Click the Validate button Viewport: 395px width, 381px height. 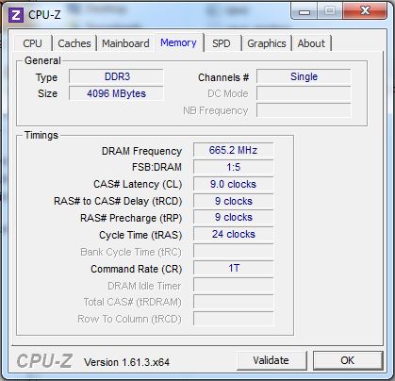click(272, 360)
